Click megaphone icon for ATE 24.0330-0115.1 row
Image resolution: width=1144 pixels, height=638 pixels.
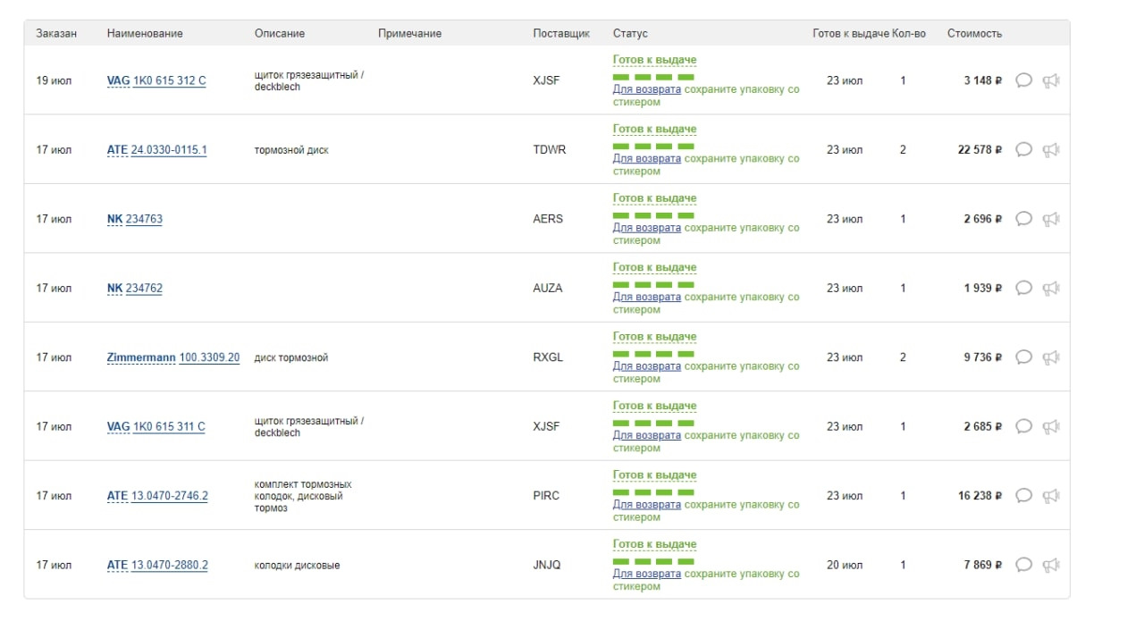1051,149
